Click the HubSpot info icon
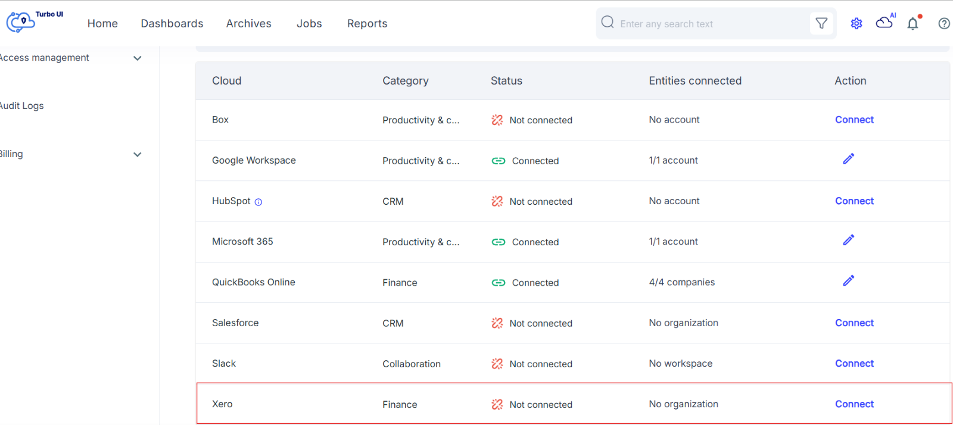 tap(259, 202)
